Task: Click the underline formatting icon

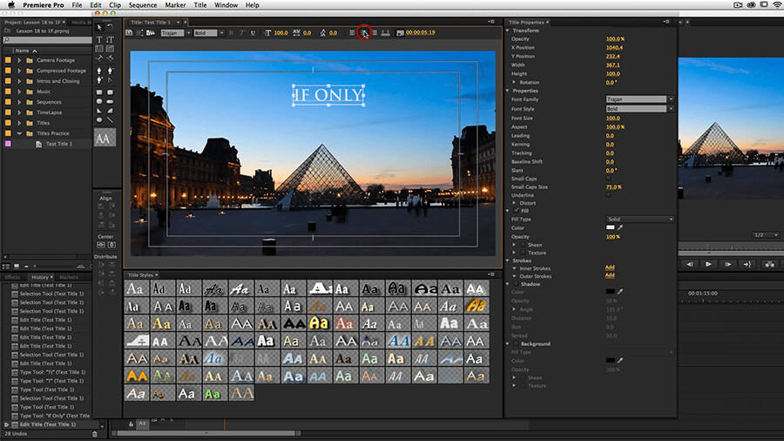Action: (x=253, y=32)
